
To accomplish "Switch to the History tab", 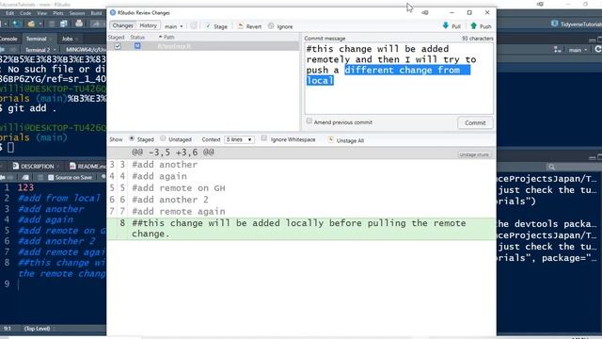I will tap(149, 25).
